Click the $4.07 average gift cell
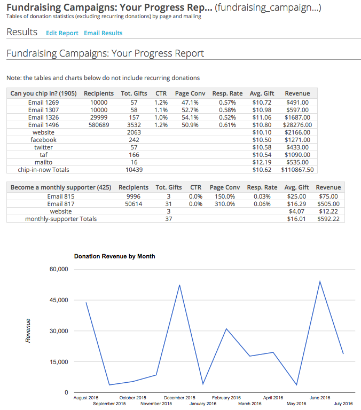361x410 pixels. (296, 211)
